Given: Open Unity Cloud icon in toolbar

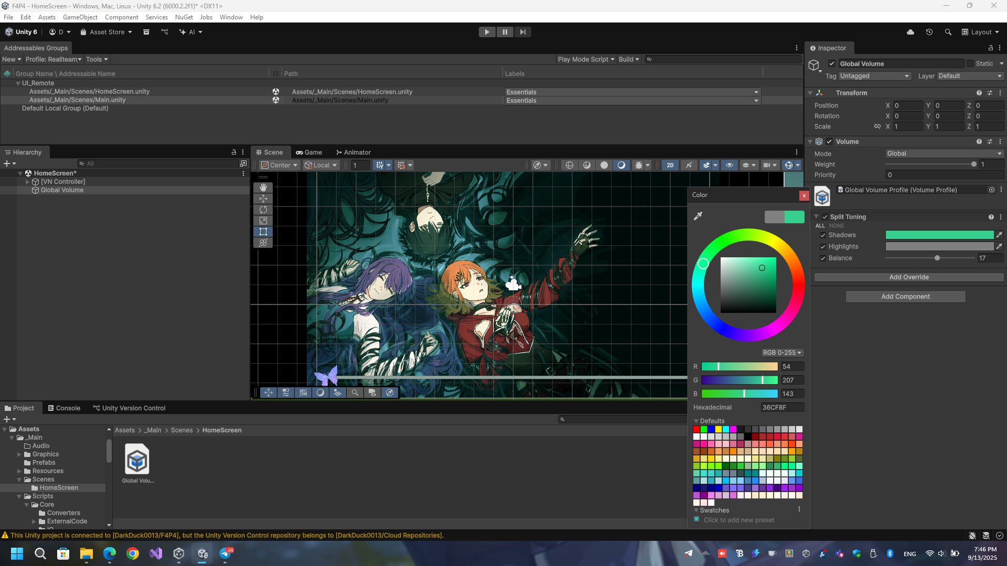Looking at the screenshot, I should click(x=910, y=32).
